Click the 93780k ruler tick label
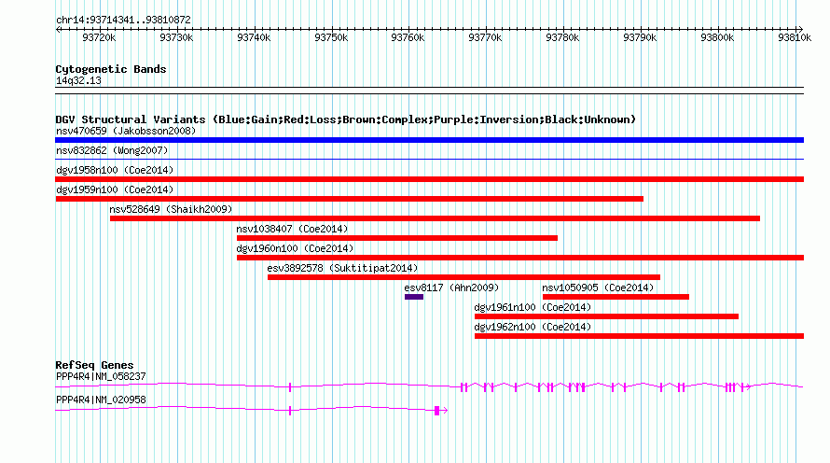 (x=562, y=37)
